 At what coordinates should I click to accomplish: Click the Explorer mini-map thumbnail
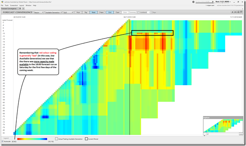[223, 126]
